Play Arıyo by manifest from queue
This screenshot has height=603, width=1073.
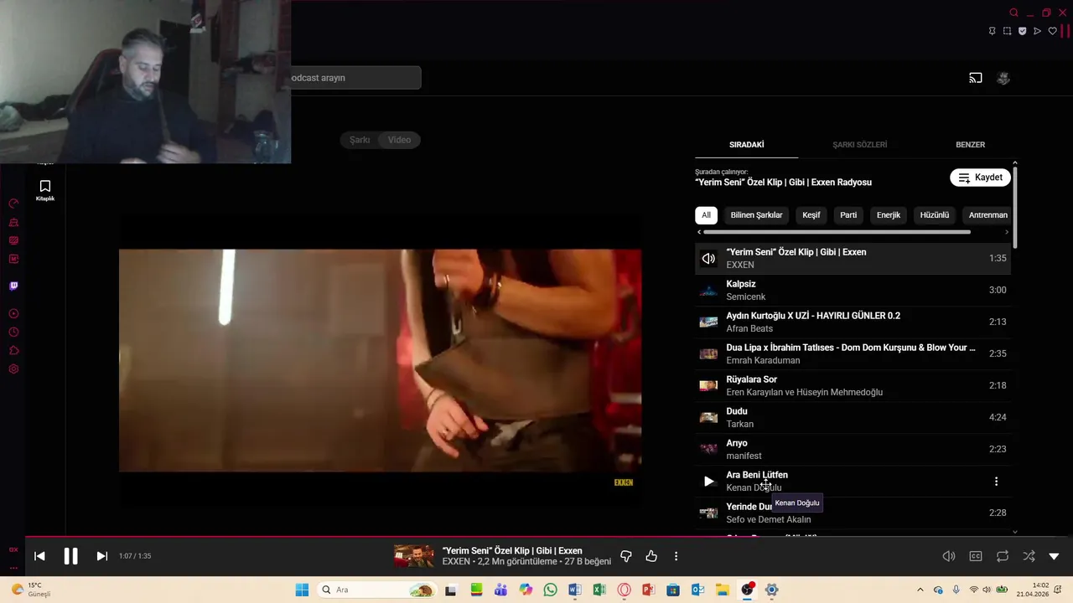[x=853, y=449]
